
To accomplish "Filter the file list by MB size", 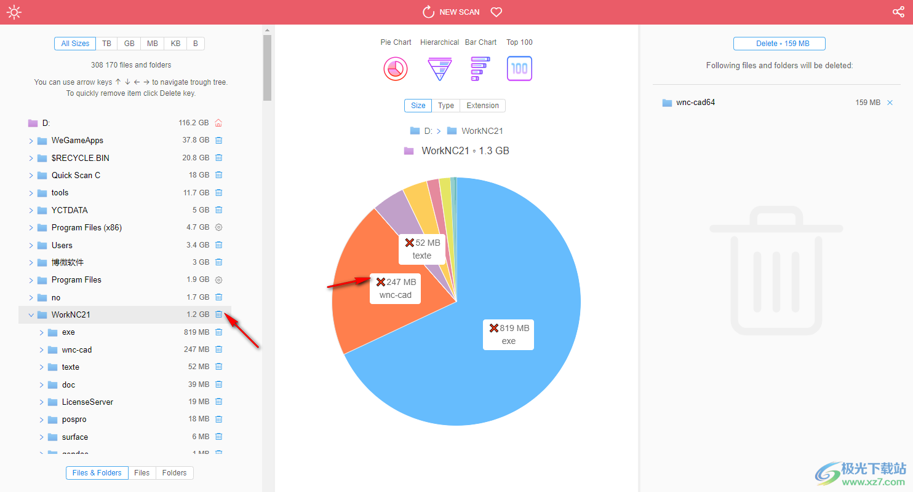I will tap(152, 44).
